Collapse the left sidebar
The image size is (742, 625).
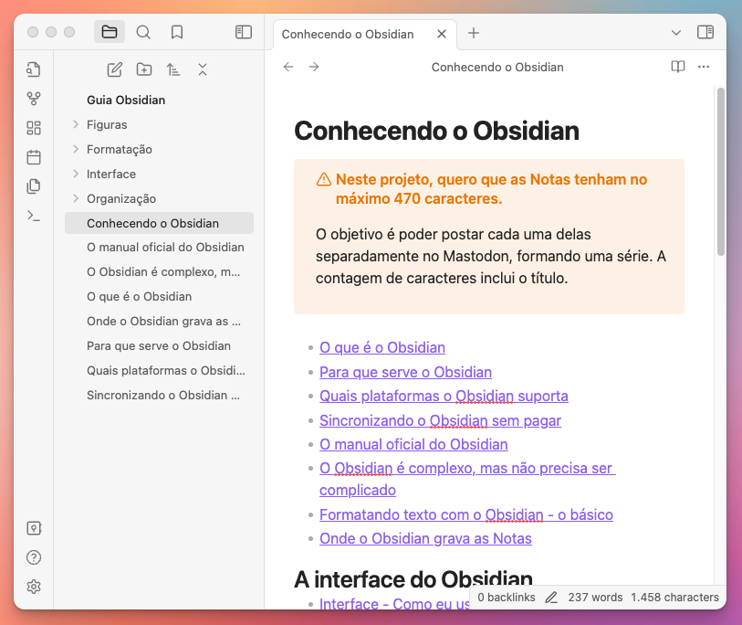click(243, 31)
